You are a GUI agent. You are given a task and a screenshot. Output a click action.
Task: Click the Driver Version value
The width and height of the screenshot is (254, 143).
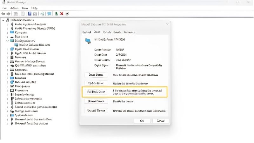[123, 60]
